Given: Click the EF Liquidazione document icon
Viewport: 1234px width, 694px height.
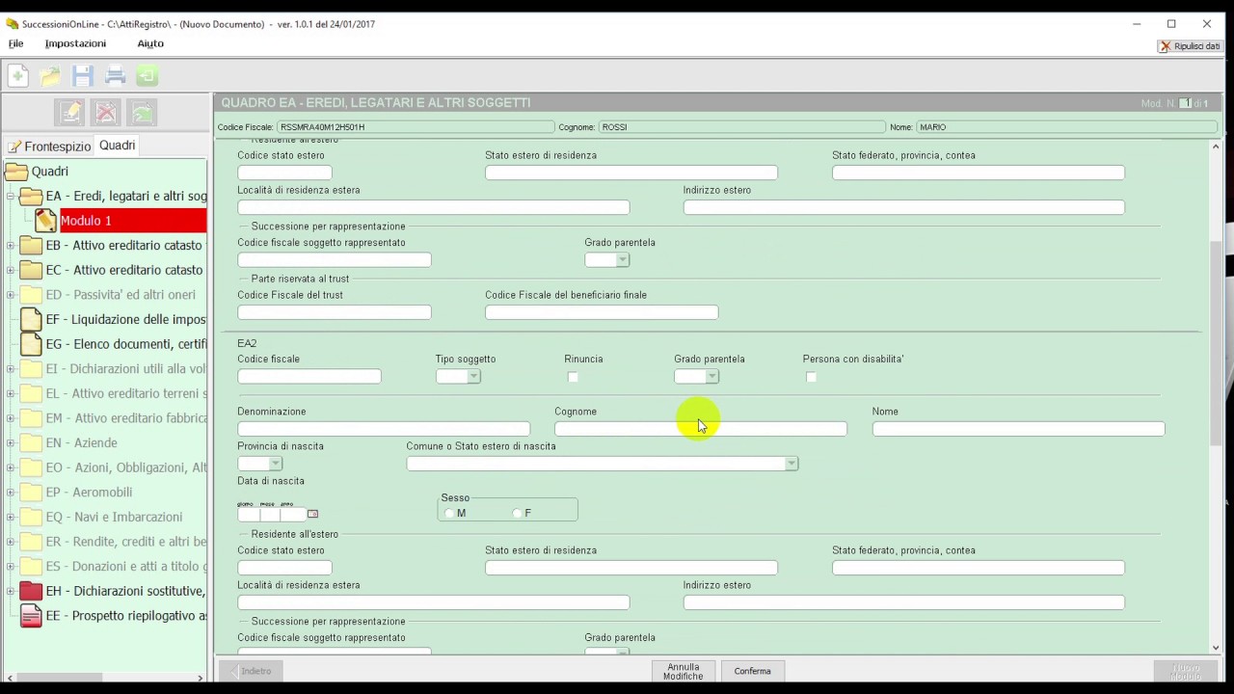Looking at the screenshot, I should tap(31, 319).
